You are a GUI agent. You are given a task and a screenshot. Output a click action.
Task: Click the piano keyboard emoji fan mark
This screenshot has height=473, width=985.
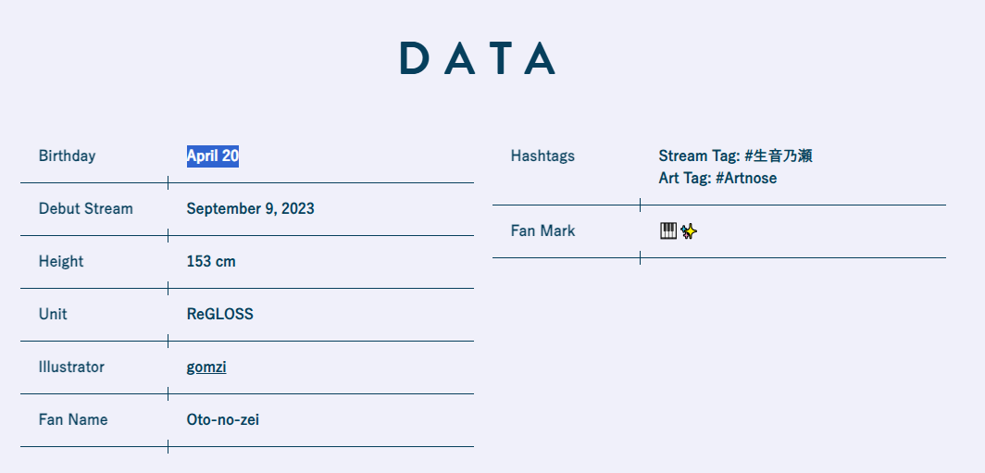(x=668, y=231)
